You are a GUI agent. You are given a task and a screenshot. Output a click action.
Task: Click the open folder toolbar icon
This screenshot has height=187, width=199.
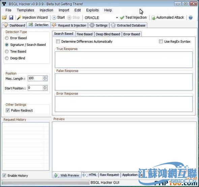(4, 18)
